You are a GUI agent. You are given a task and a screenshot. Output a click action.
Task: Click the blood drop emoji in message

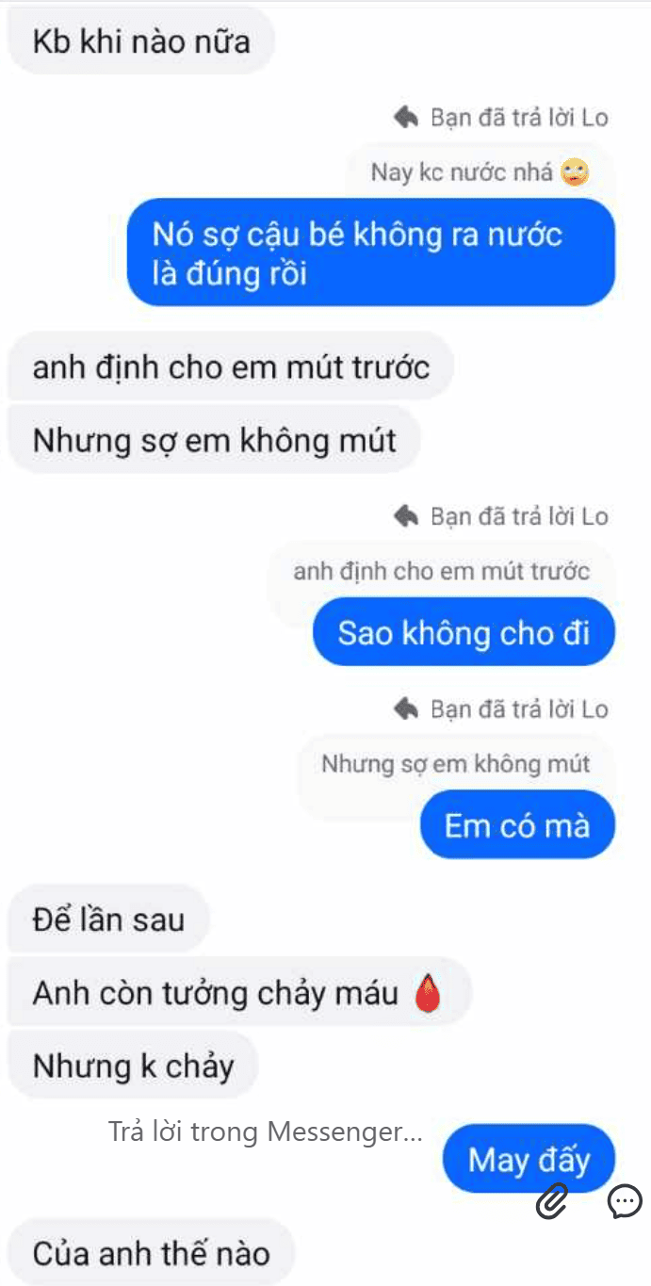click(428, 993)
